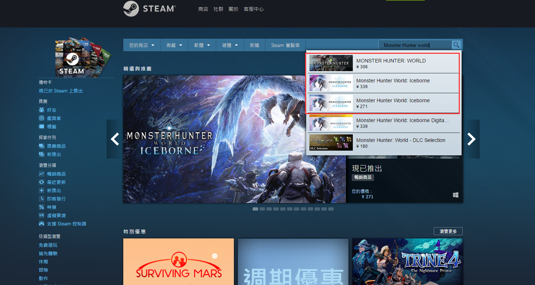
Task: Open 關於 in top navigation
Action: [234, 9]
